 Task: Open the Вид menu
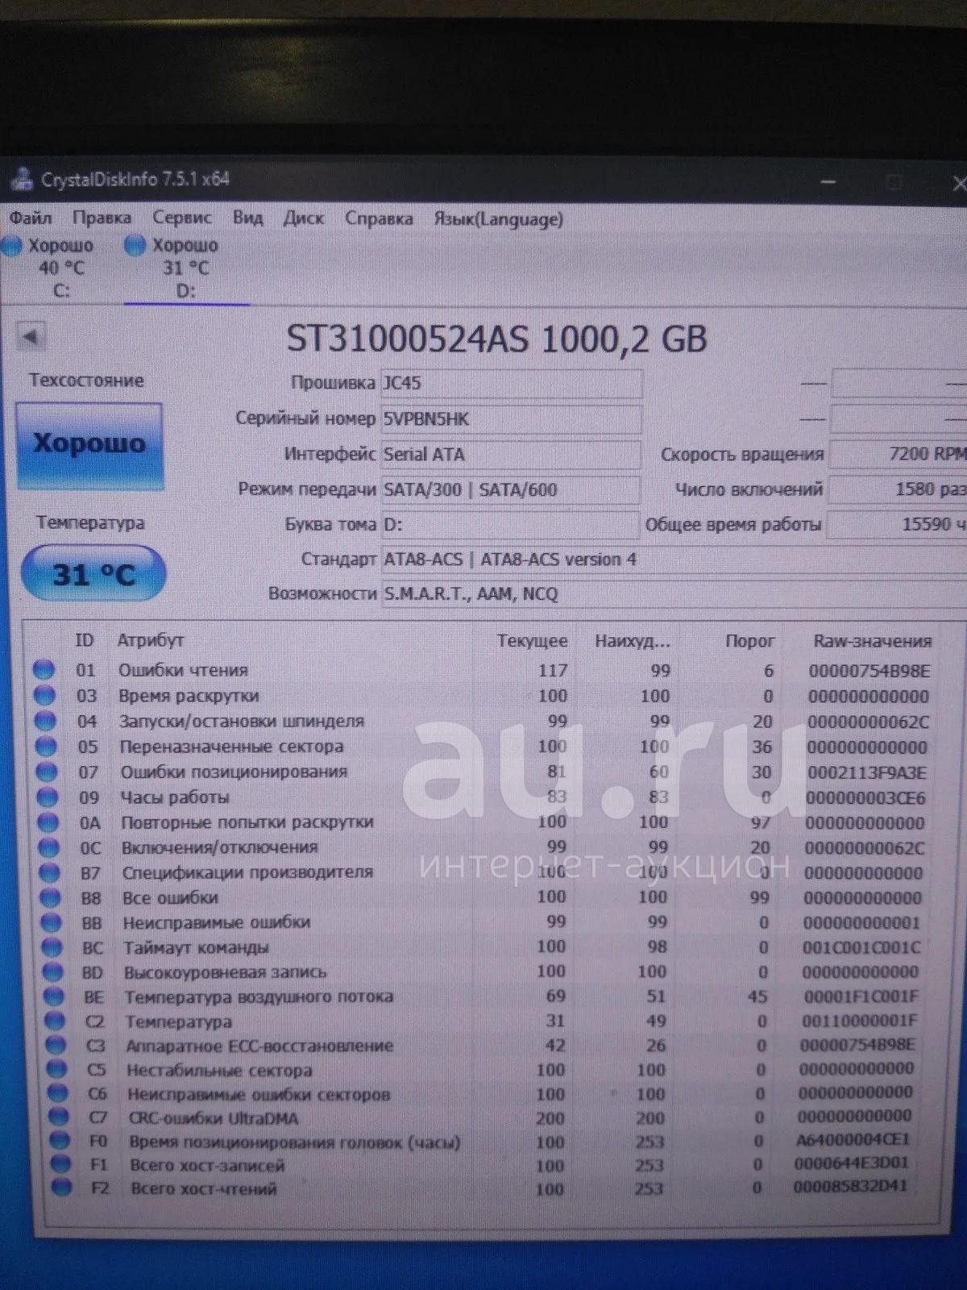pos(247,218)
